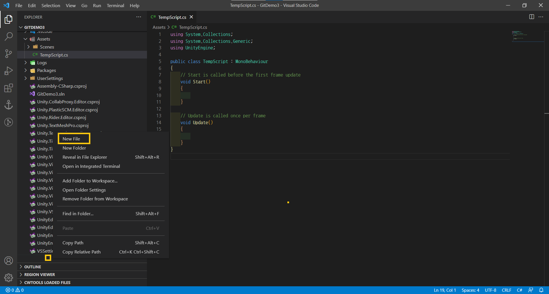Open the View menu
This screenshot has width=549, height=294.
pos(71,5)
